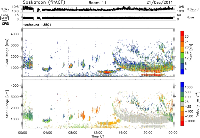Click the power panel "Slant Range [km]" label
The height and width of the screenshot is (138, 200).
[7, 53]
